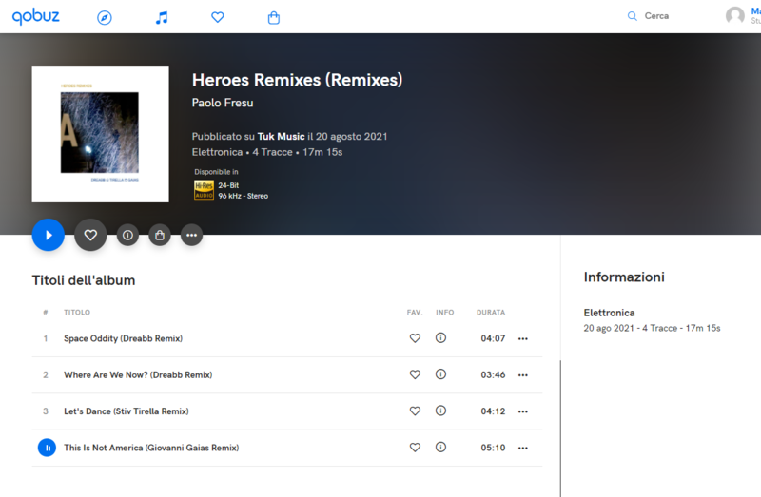Open Paolo Fresu artist page
Image resolution: width=761 pixels, height=497 pixels.
click(x=223, y=103)
